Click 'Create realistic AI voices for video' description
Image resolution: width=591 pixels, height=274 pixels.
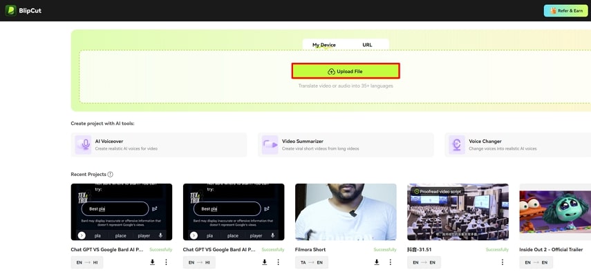[126, 148]
